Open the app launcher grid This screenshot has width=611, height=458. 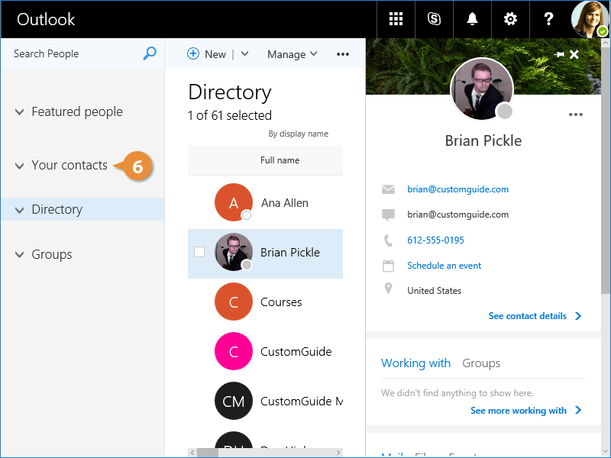tap(396, 19)
